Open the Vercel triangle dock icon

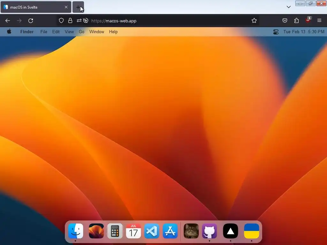pos(231,231)
